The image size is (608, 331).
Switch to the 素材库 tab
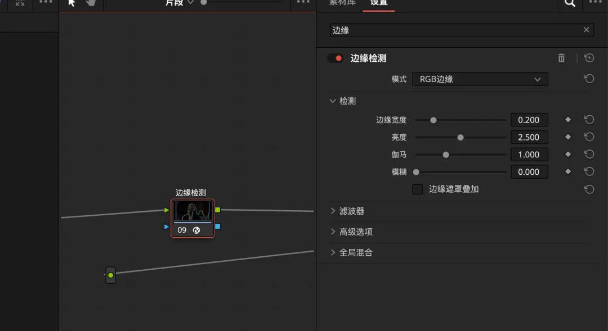pyautogui.click(x=342, y=3)
